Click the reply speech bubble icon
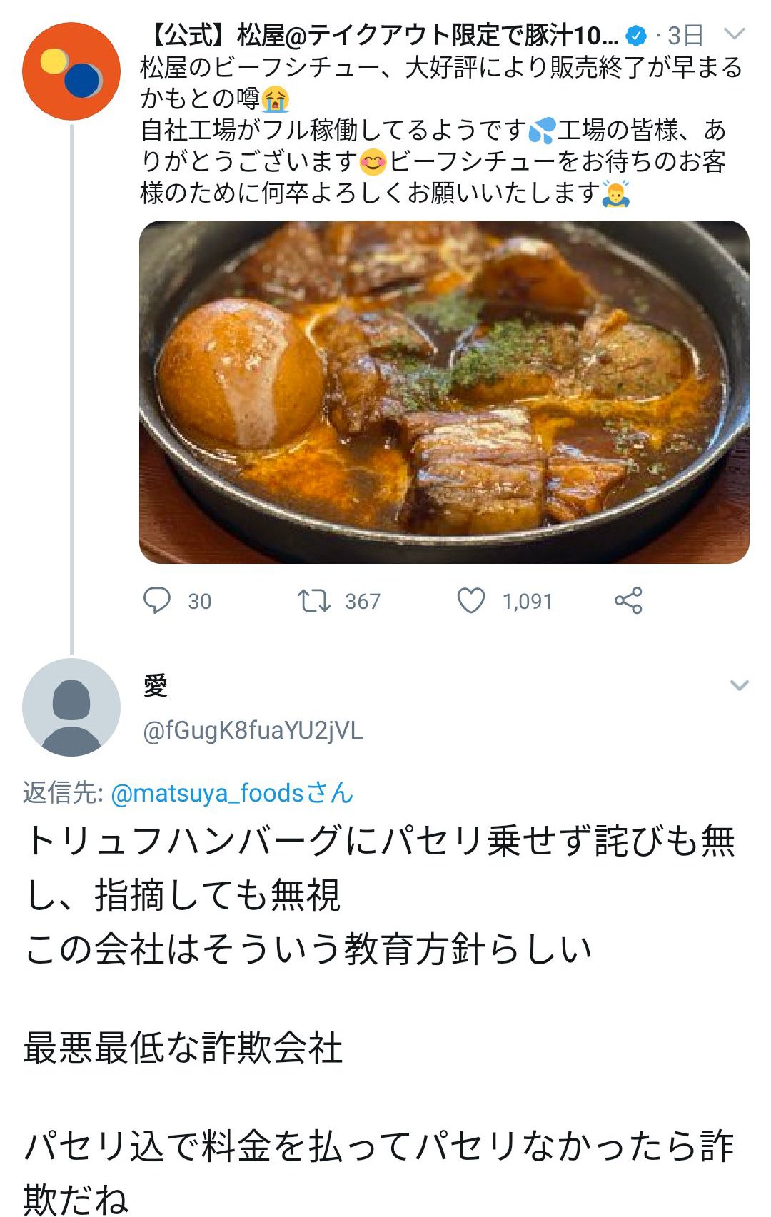Screen dimensions: 771x1217 [156, 600]
